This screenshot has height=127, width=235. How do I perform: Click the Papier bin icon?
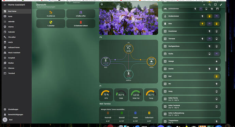(135, 113)
